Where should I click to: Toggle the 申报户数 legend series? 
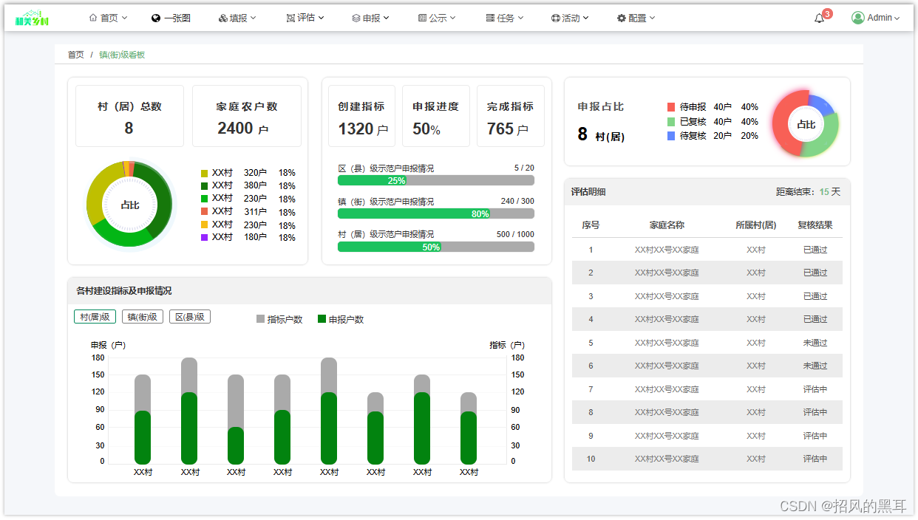(341, 319)
